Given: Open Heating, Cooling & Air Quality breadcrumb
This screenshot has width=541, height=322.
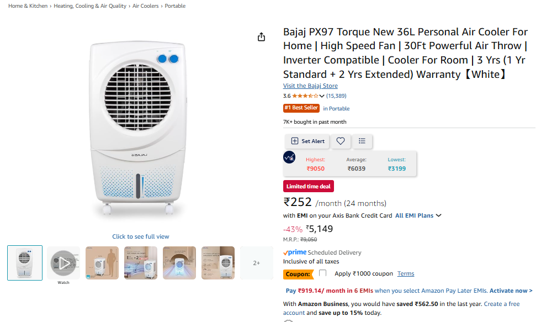Looking at the screenshot, I should (90, 6).
